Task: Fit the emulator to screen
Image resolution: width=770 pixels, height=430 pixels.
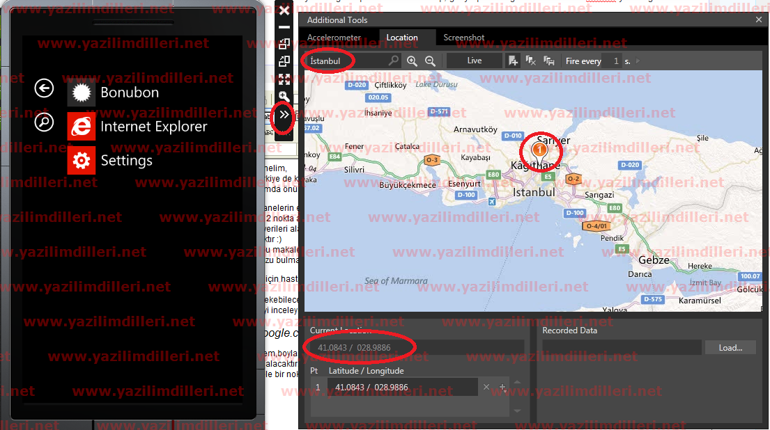Action: (284, 79)
